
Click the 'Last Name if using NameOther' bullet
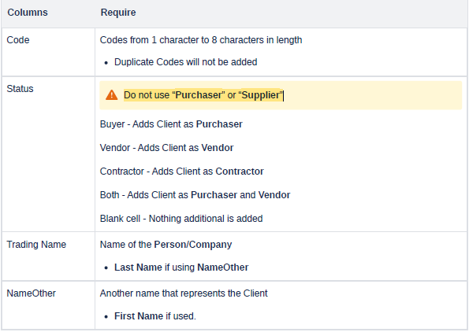coord(181,267)
